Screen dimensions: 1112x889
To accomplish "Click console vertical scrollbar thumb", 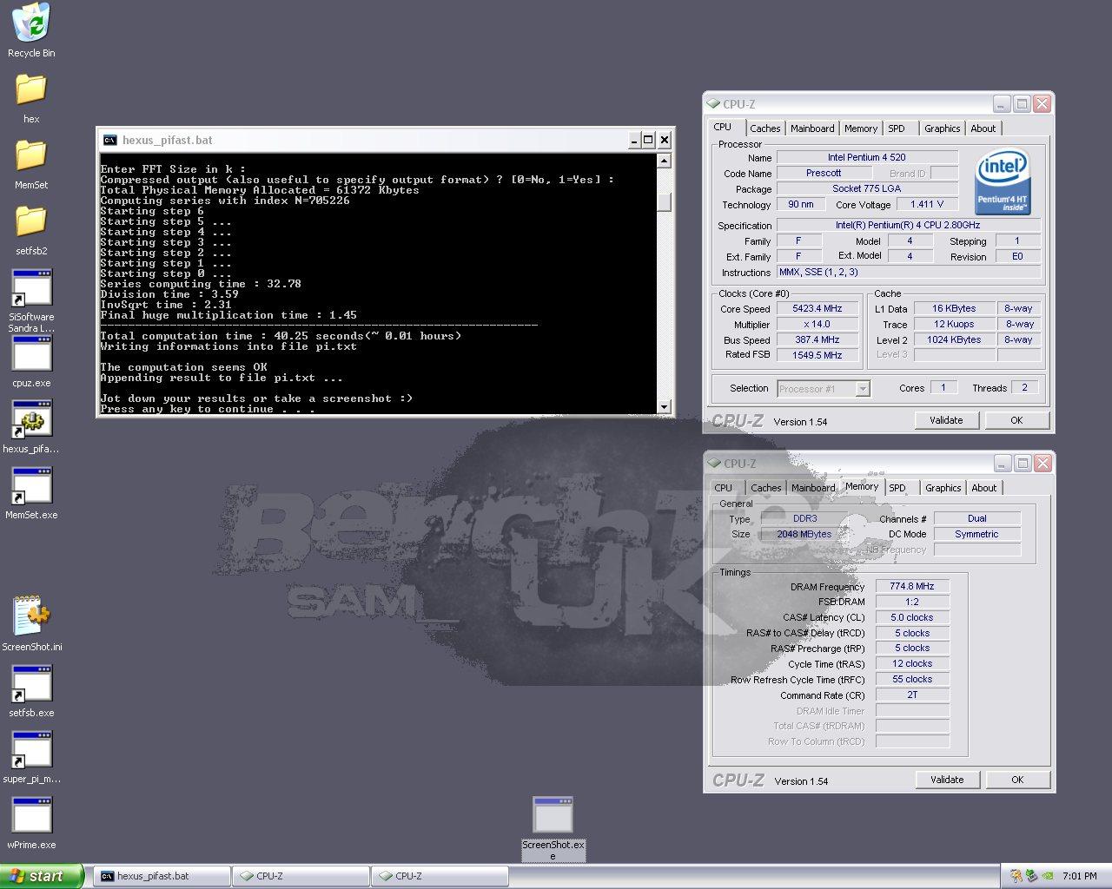I will click(x=664, y=201).
